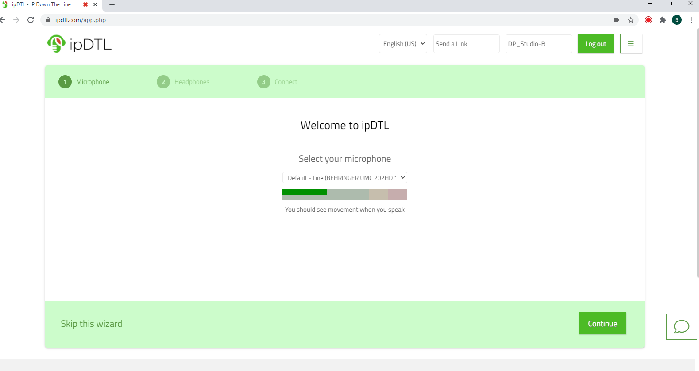Click the ipDTL logo
This screenshot has width=699, height=371.
[79, 44]
